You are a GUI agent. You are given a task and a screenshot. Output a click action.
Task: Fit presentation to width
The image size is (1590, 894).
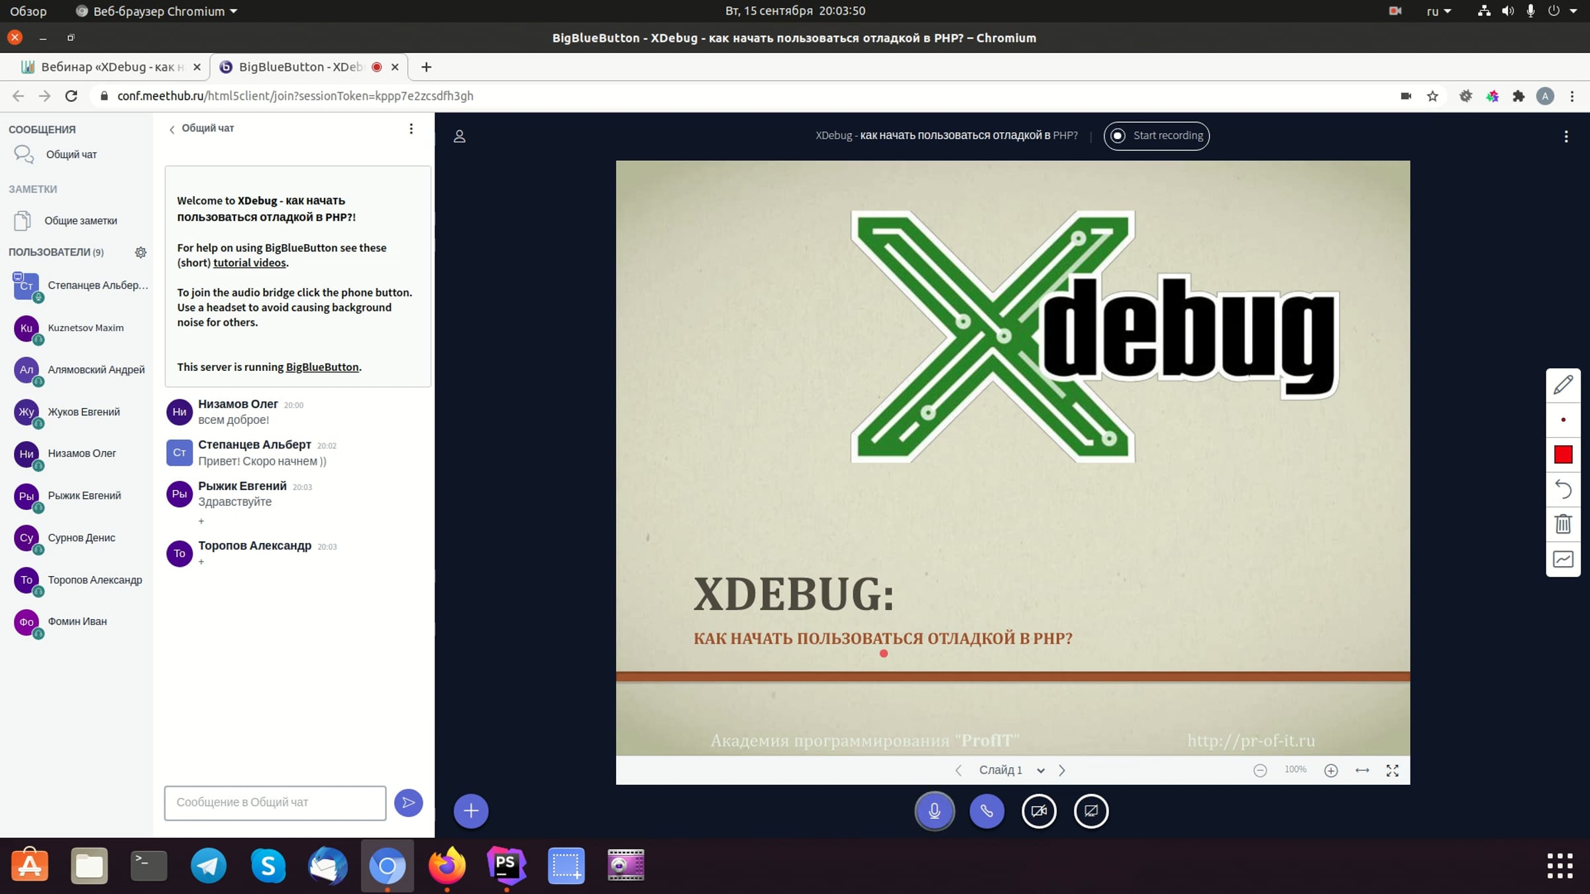point(1362,770)
